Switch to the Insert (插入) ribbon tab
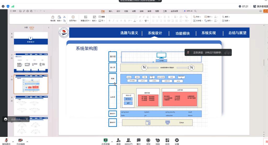The height and width of the screenshot is (145, 268). (110, 11)
